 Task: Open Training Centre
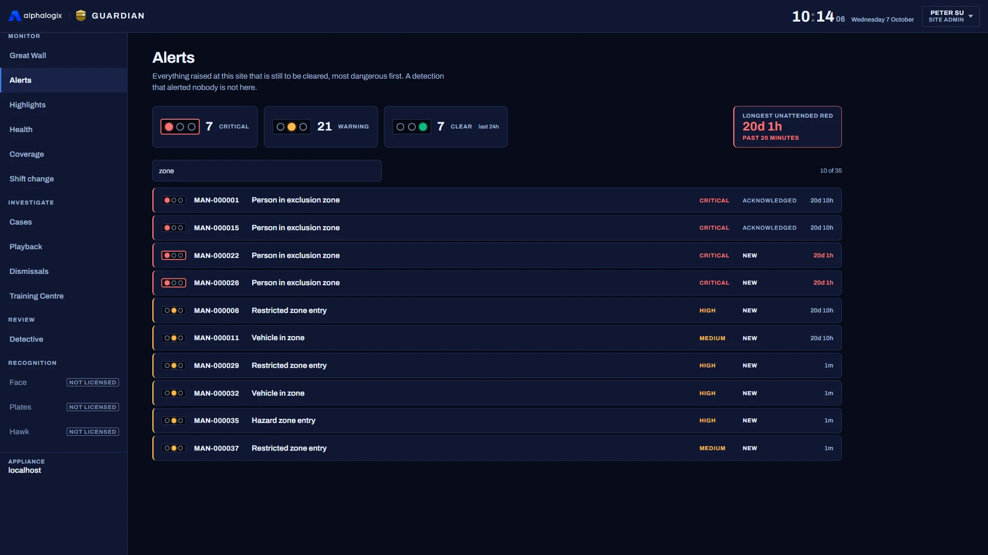64,296
